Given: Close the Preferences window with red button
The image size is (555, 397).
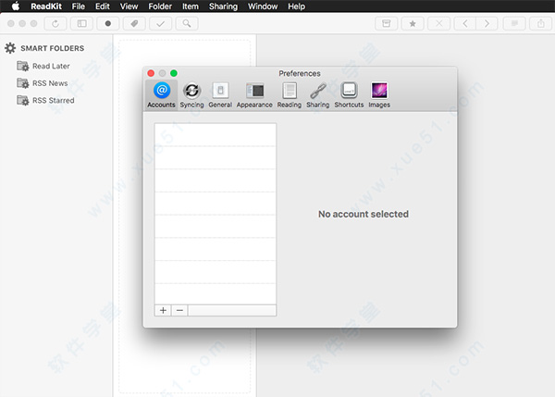Looking at the screenshot, I should [151, 73].
